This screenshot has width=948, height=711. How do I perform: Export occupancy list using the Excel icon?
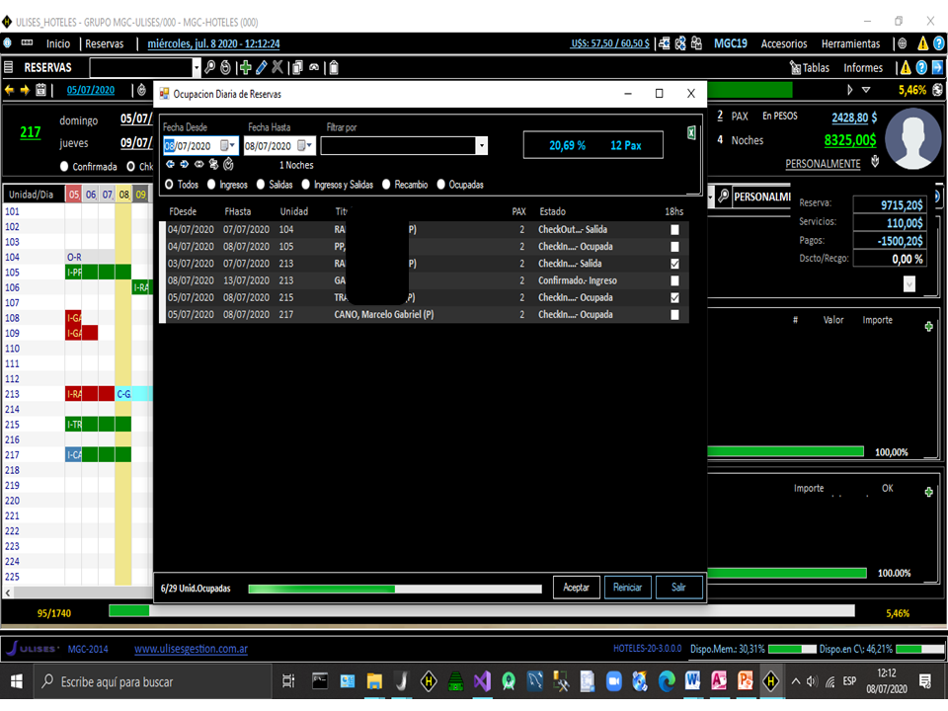[689, 131]
